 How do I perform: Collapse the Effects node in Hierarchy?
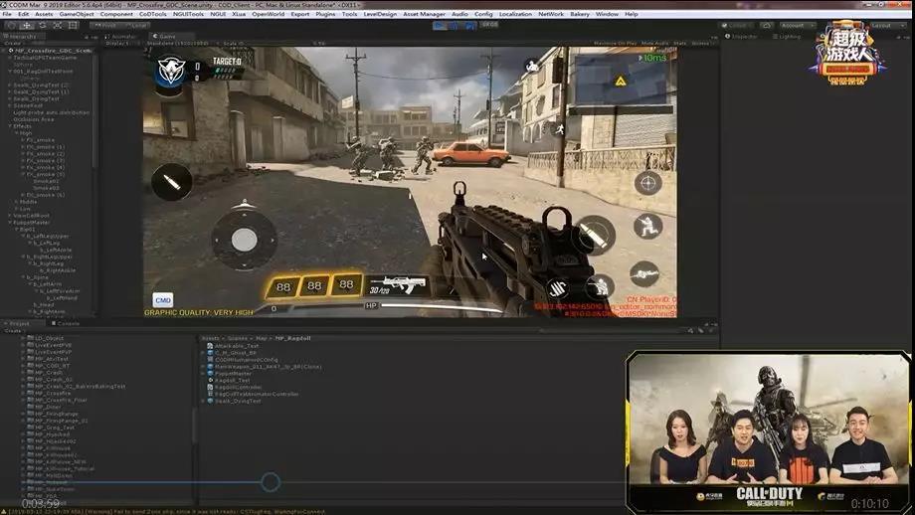[x=10, y=126]
